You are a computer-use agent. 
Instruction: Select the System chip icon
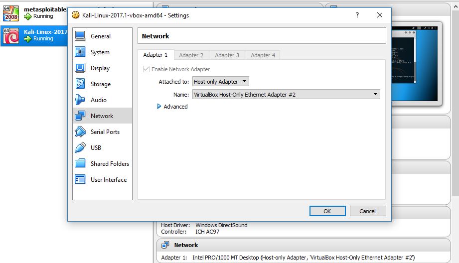click(80, 52)
